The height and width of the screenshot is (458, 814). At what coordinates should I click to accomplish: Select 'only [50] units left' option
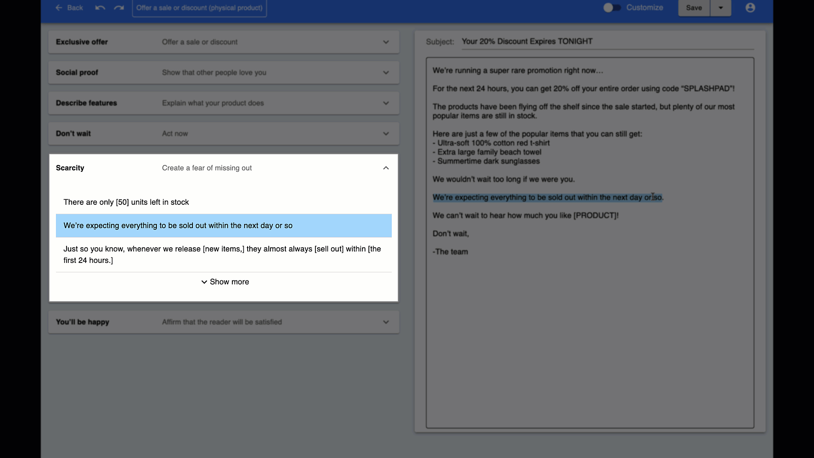126,202
